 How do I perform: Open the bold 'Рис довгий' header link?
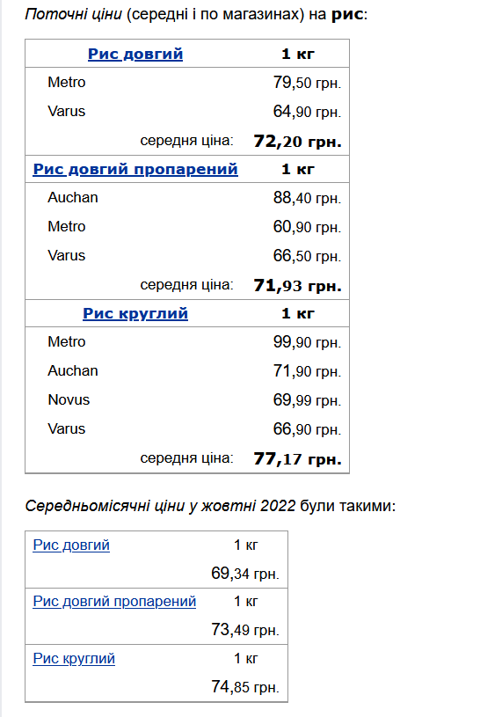pos(135,54)
